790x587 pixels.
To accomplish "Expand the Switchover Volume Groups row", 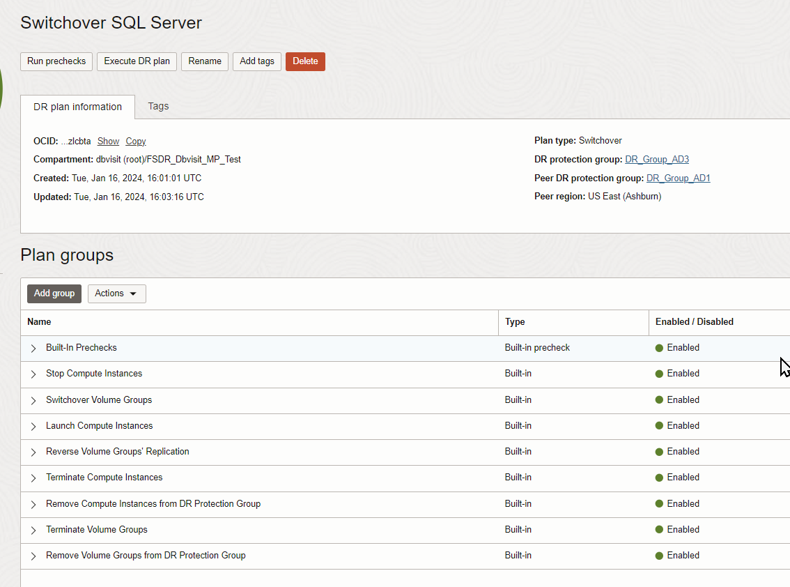I will tap(33, 400).
